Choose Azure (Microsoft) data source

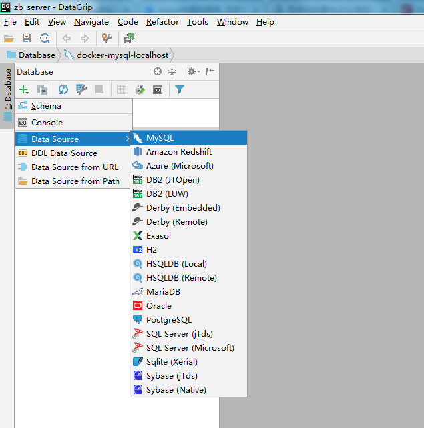pyautogui.click(x=188, y=166)
